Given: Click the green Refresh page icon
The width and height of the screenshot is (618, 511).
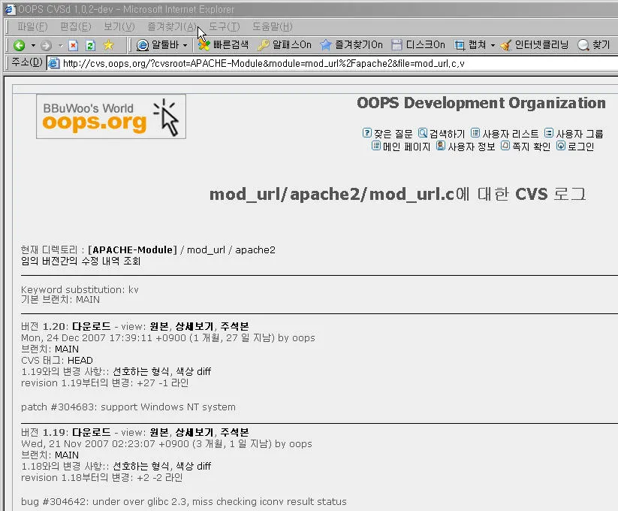Looking at the screenshot, I should click(x=90, y=45).
